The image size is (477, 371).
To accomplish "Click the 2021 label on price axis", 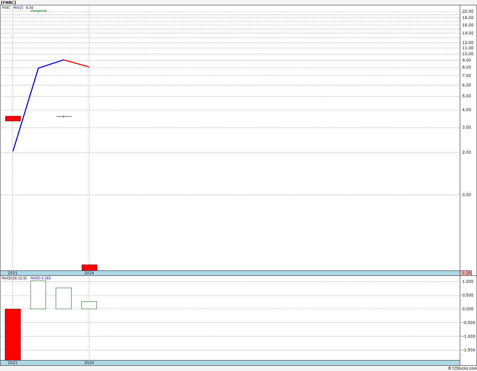I will (x=13, y=273).
